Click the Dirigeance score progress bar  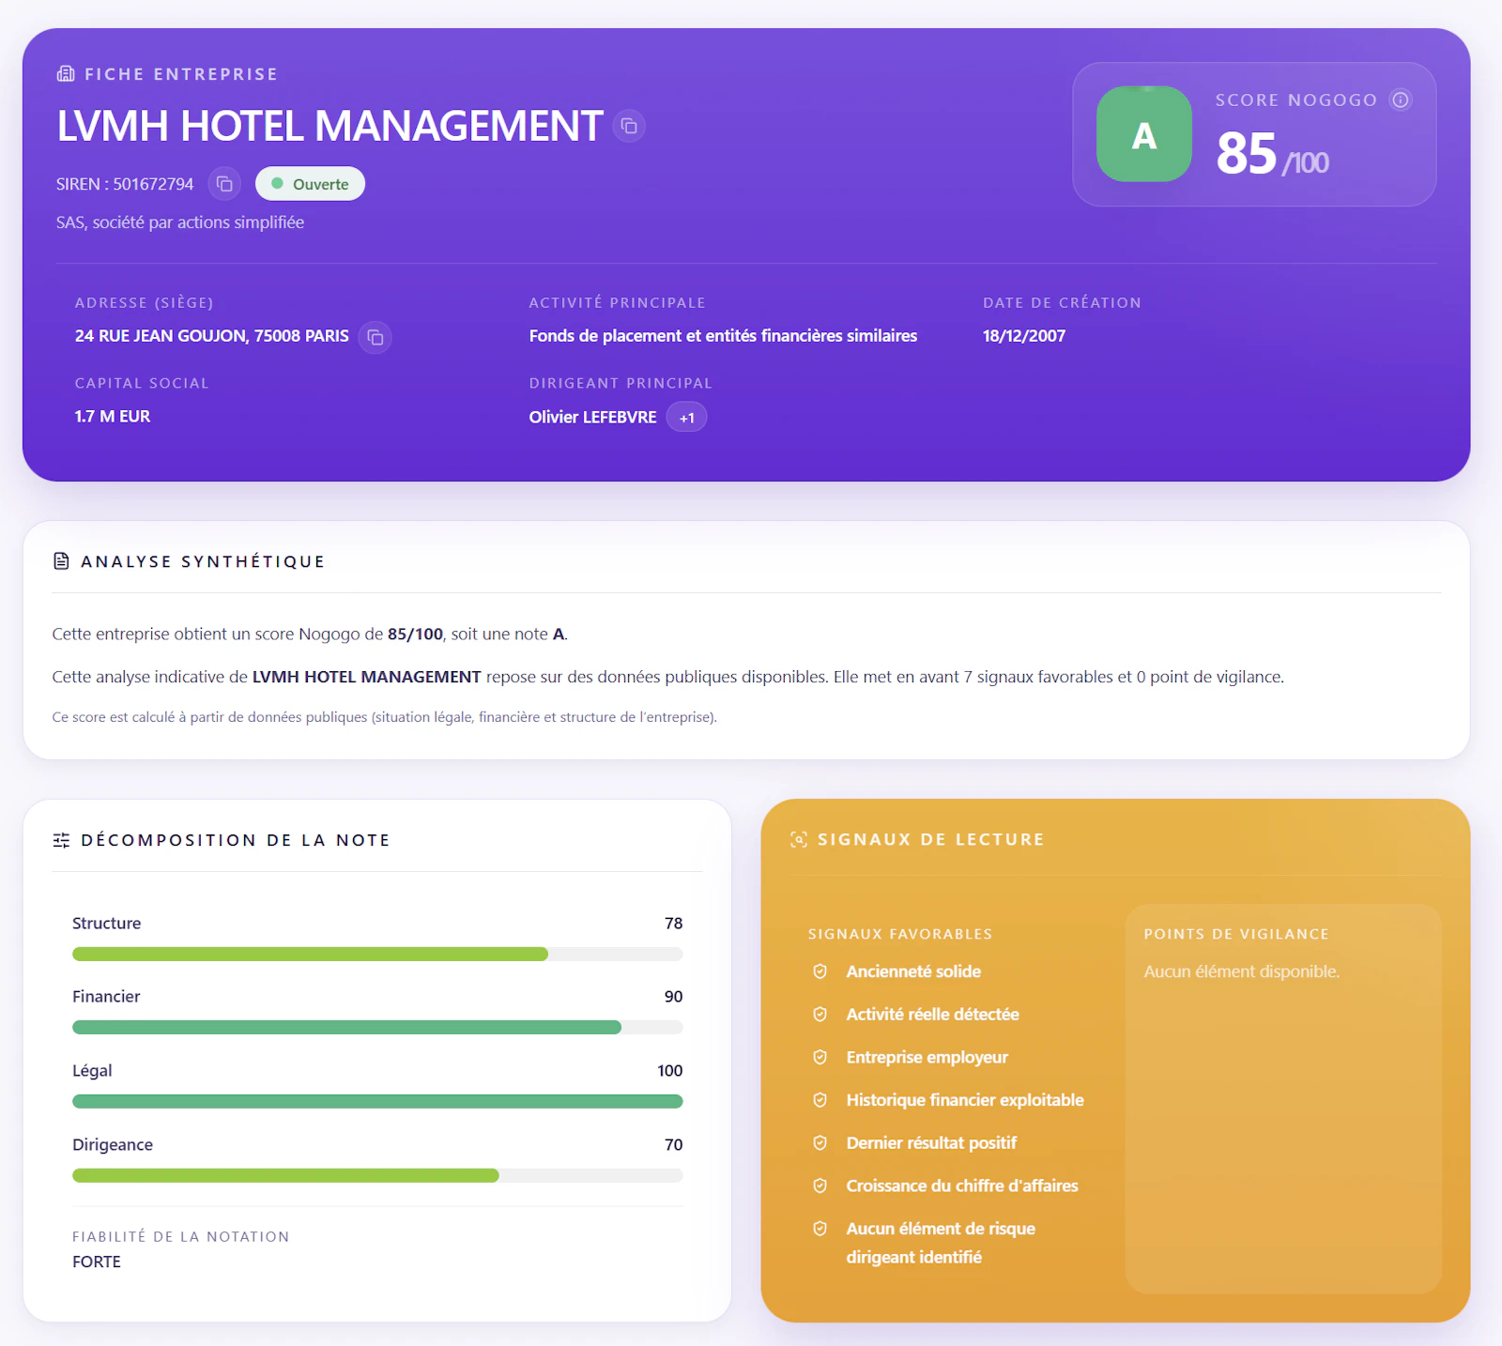[x=377, y=1176]
